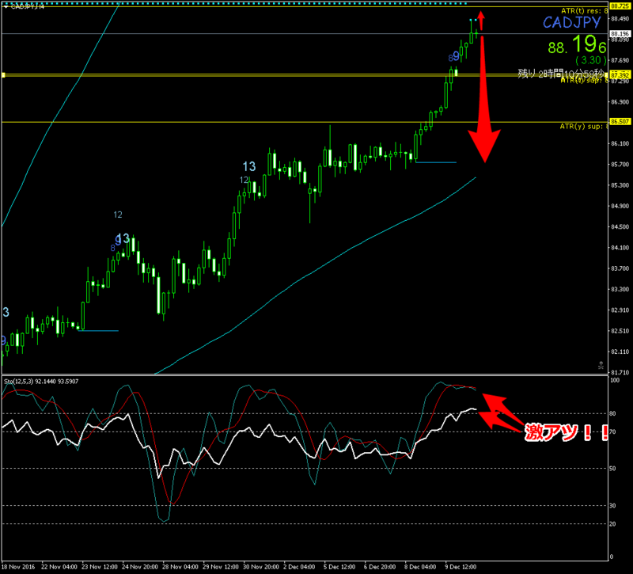Click the 88.490 price scale value
The width and height of the screenshot is (633, 574).
tap(620, 18)
